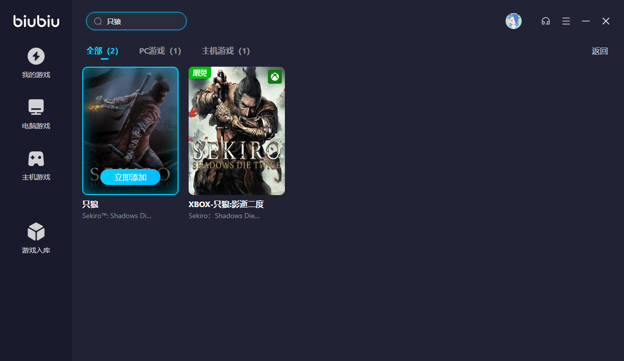Screen dimensions: 624x361
Task: Close the biubiu window
Action: (x=606, y=21)
